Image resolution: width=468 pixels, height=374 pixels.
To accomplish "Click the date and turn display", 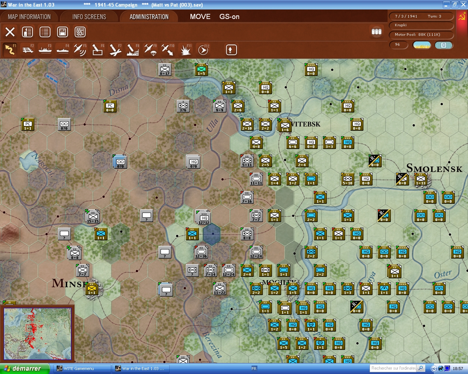I will (x=420, y=16).
